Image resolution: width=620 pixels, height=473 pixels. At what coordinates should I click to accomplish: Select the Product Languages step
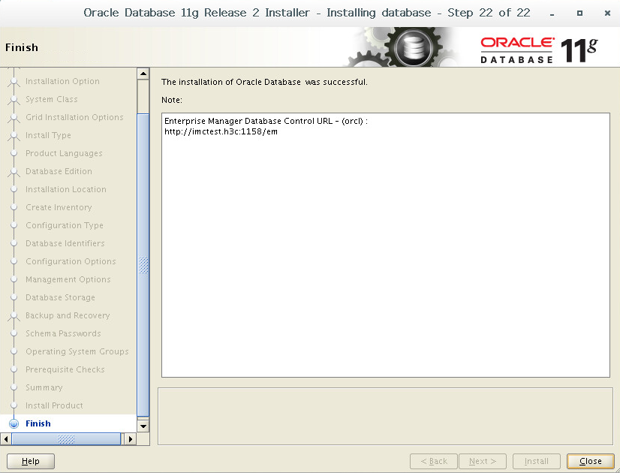[64, 153]
